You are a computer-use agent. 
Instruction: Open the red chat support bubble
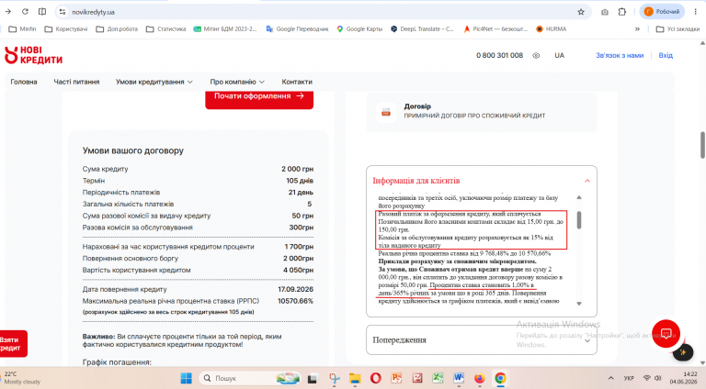click(666, 333)
